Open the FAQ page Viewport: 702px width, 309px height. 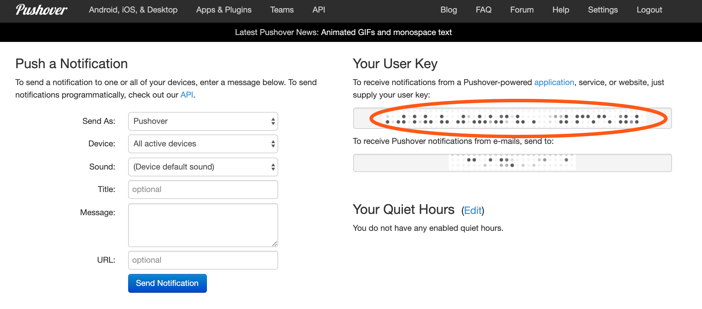pos(484,10)
